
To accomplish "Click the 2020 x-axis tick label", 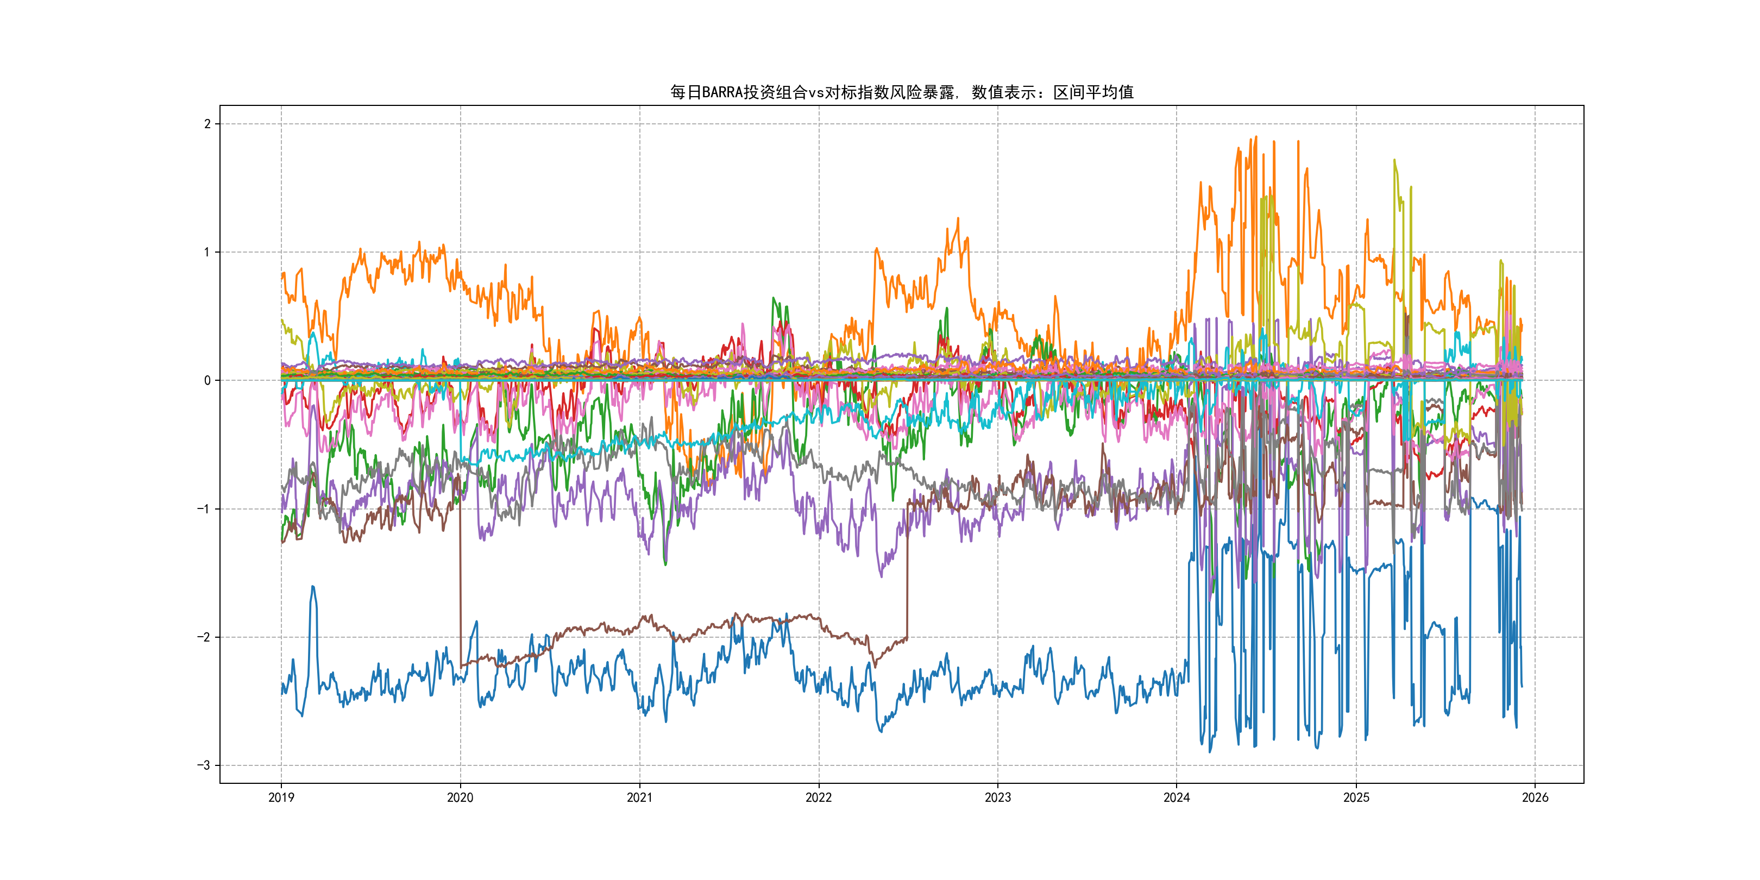I will [x=460, y=797].
